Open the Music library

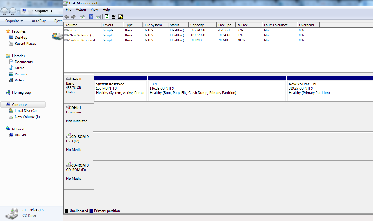[x=20, y=68]
